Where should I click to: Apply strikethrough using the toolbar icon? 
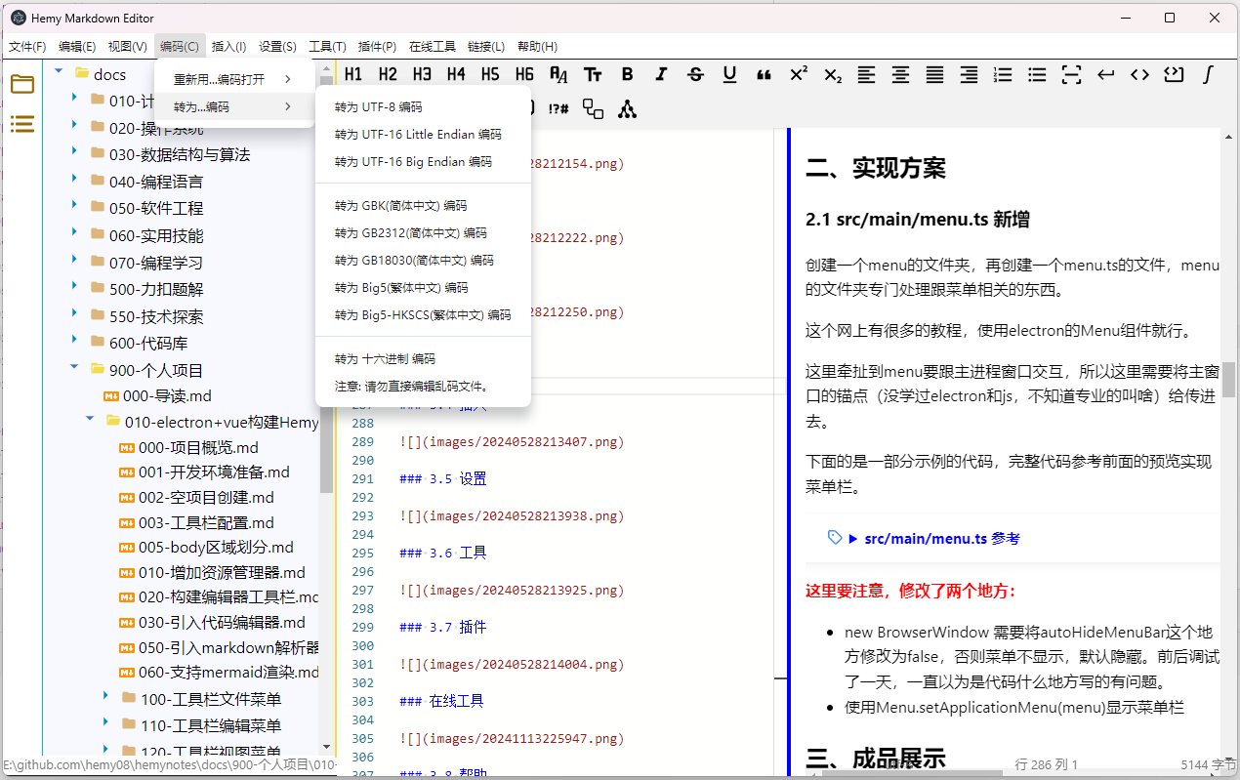coord(695,75)
